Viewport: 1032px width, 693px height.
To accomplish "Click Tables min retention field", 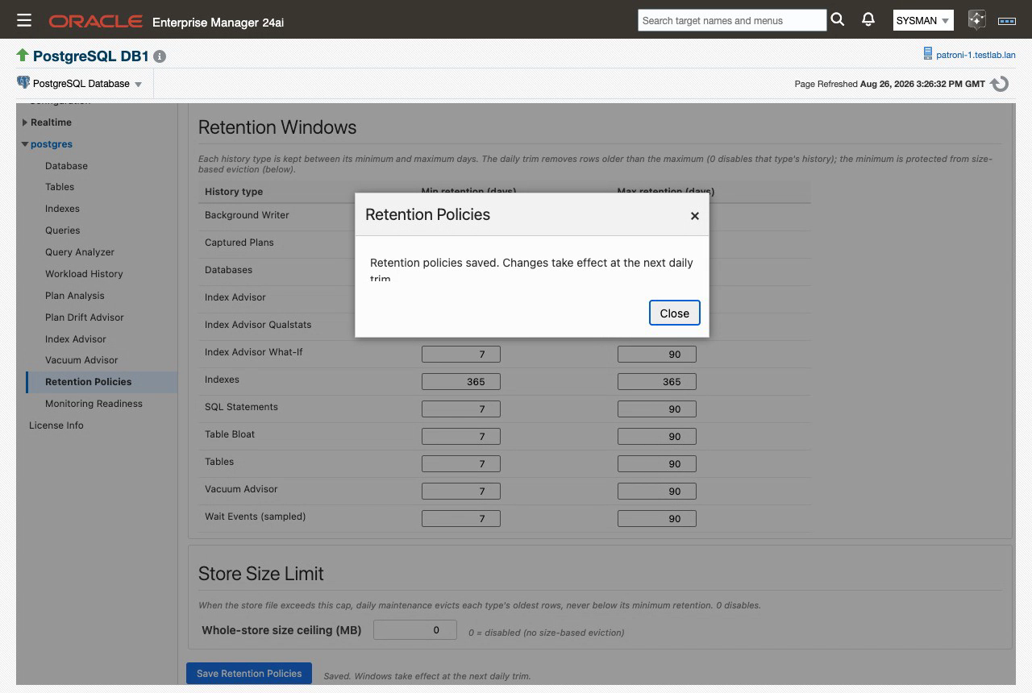I will click(461, 463).
